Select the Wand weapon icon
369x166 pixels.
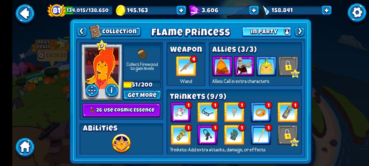tap(186, 66)
